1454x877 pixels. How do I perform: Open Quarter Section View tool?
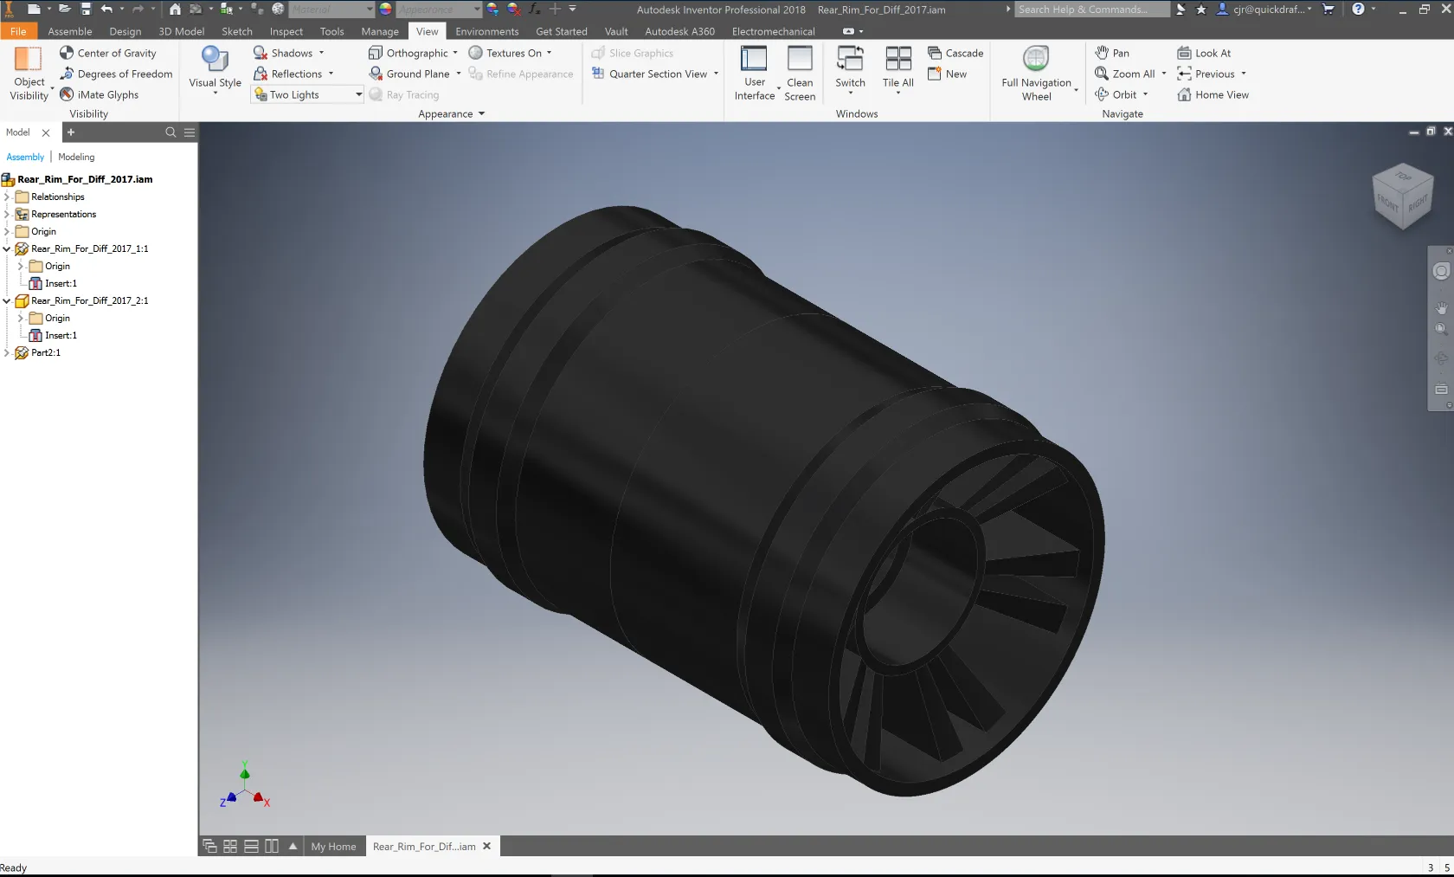656,74
